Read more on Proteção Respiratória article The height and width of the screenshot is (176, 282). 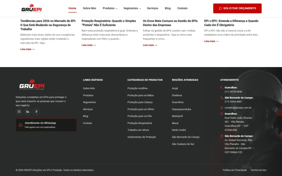(x=89, y=45)
